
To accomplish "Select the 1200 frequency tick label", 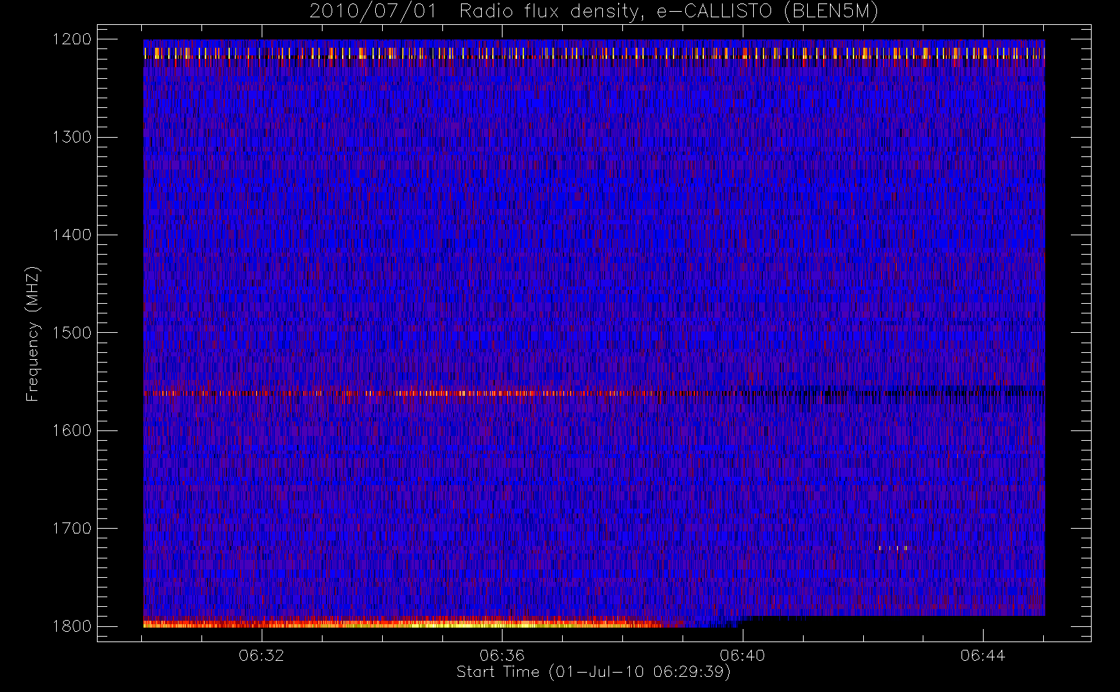I will pyautogui.click(x=72, y=39).
